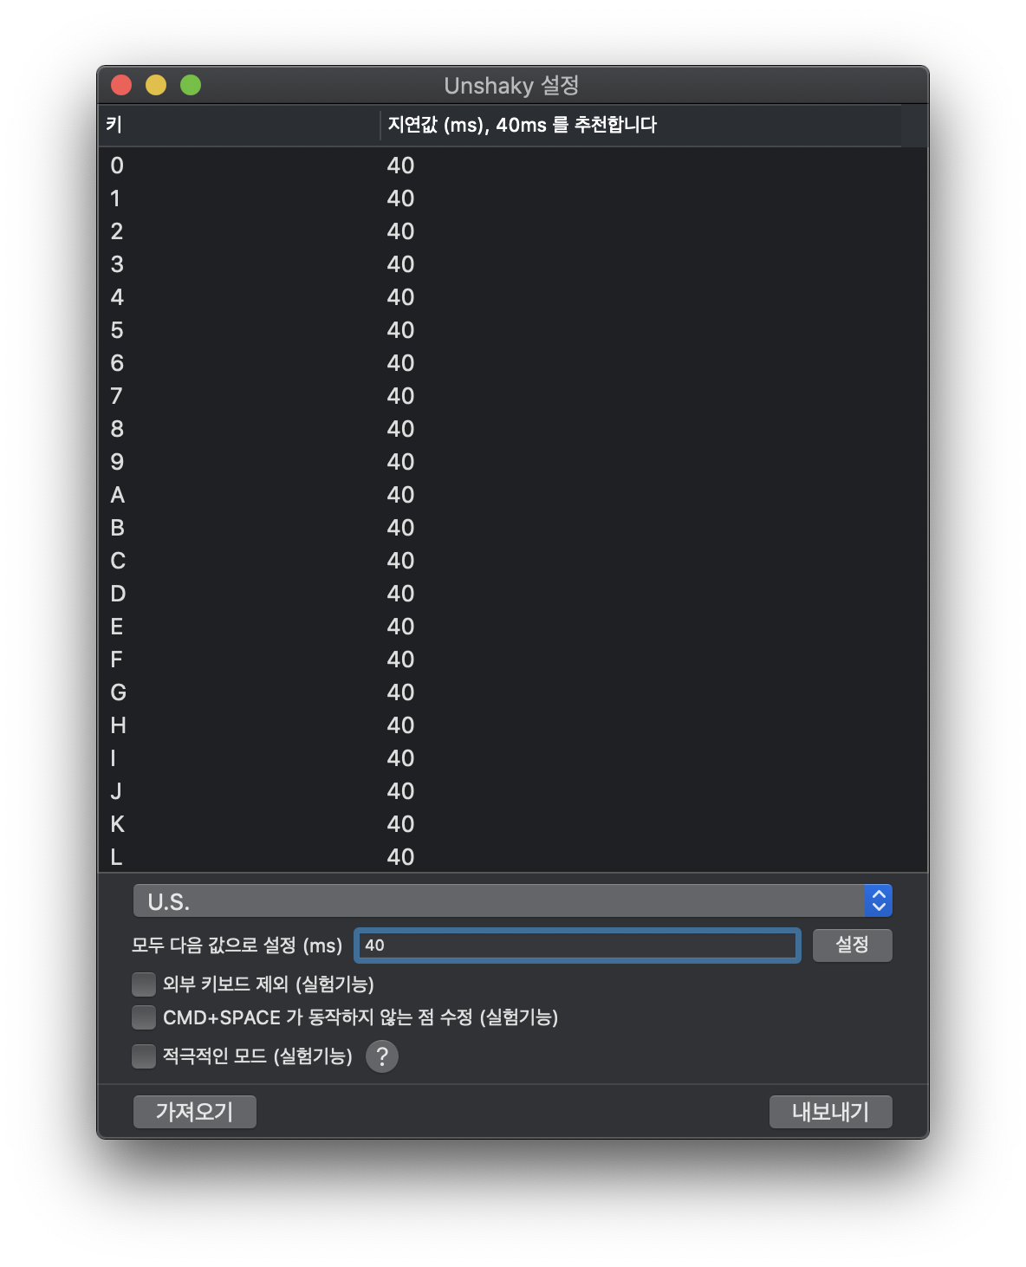This screenshot has height=1267, width=1026.
Task: Select the row for key G
Action: pyautogui.click(x=512, y=692)
